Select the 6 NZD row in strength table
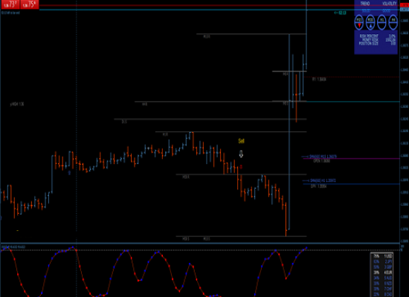 tap(382, 284)
